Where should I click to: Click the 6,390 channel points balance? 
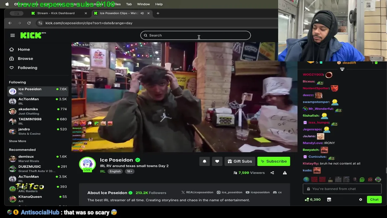[312, 200]
